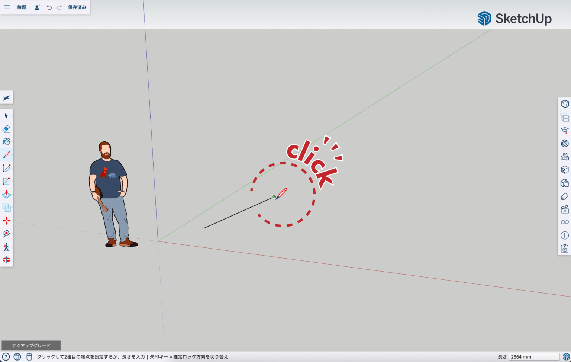Viewport: 571px width, 362px height.
Task: Select the Paint Bucket tool
Action: [x=6, y=142]
